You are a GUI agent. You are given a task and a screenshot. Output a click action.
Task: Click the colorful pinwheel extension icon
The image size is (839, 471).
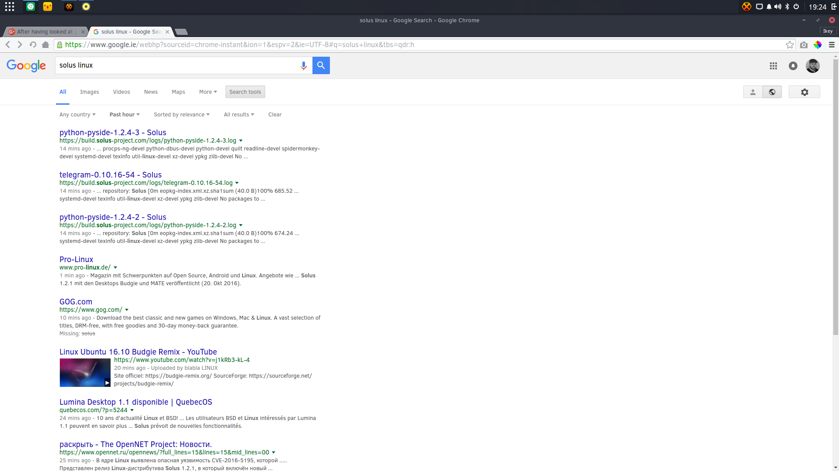click(x=818, y=44)
